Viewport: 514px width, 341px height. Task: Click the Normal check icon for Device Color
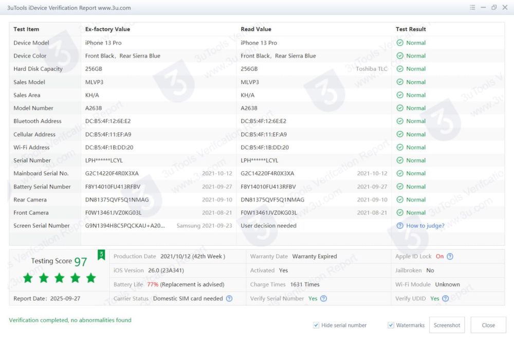click(x=400, y=56)
